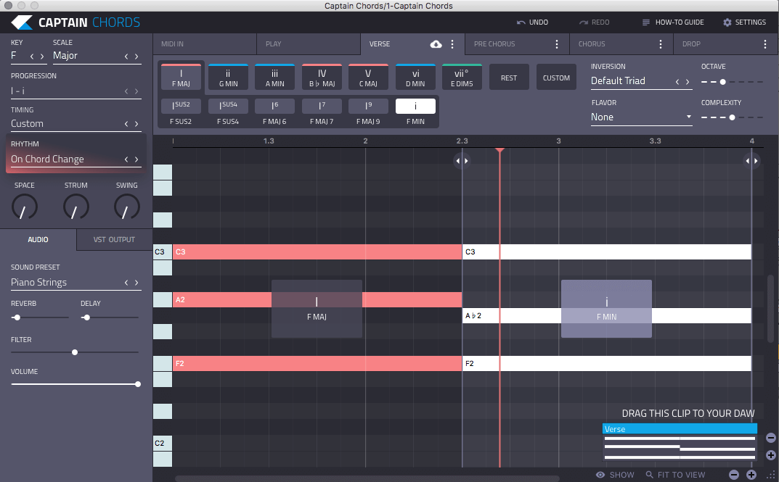This screenshot has width=779, height=482.
Task: Click the cloud upload icon on Verse tab
Action: (436, 44)
